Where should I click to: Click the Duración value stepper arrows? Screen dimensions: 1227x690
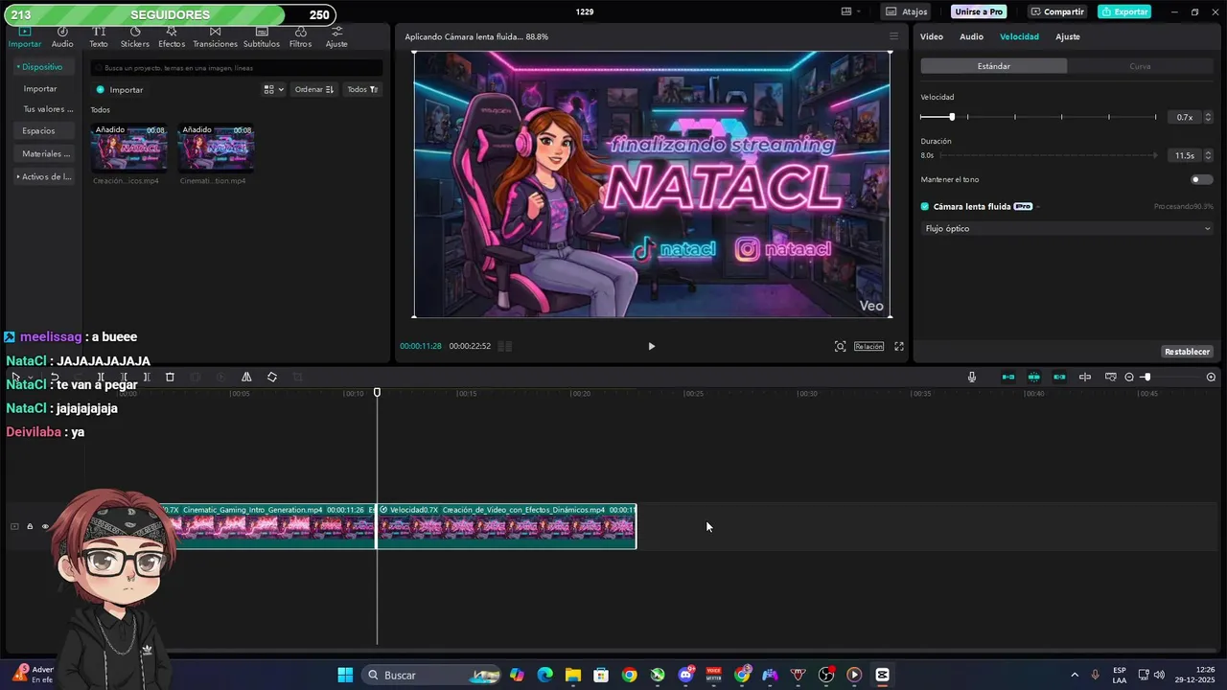pos(1208,155)
